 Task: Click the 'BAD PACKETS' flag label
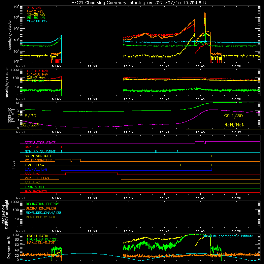(x=36, y=192)
